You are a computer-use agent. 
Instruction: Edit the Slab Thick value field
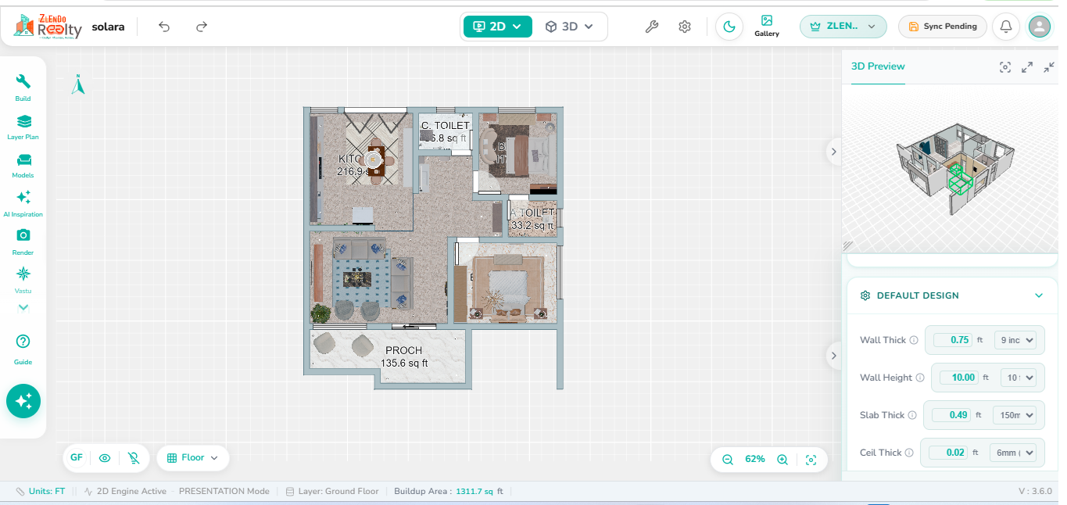pyautogui.click(x=952, y=415)
